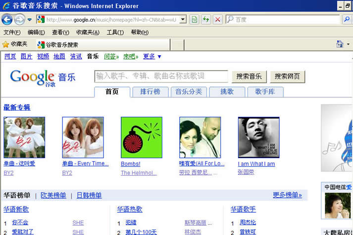The width and height of the screenshot is (353, 235).
Task: Select the 华语榜单 chart tab
Action: coord(17,196)
